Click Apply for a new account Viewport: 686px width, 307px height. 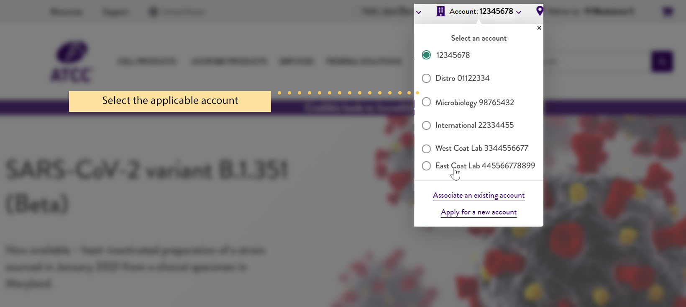[479, 212]
